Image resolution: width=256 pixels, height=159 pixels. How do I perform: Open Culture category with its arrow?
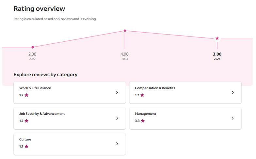(x=117, y=144)
